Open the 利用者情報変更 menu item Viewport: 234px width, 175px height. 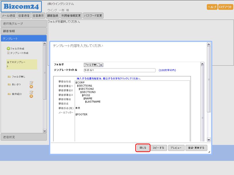(x=71, y=16)
